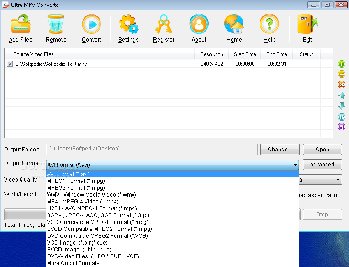Choose WMV - Window Media Video option
Viewport: 349px width, 267px height.
coord(172,195)
